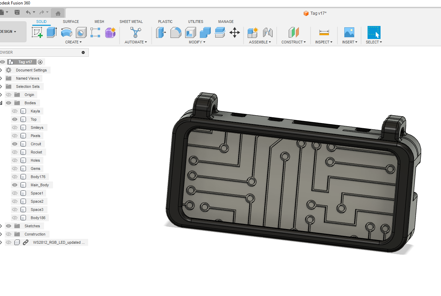
Task: Open the Insert Canvas image tool
Action: pyautogui.click(x=349, y=32)
